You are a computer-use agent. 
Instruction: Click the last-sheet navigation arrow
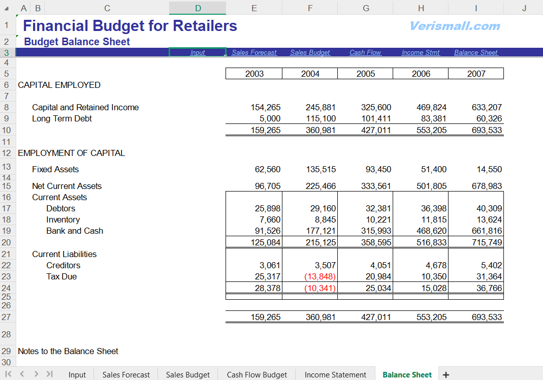click(x=49, y=374)
